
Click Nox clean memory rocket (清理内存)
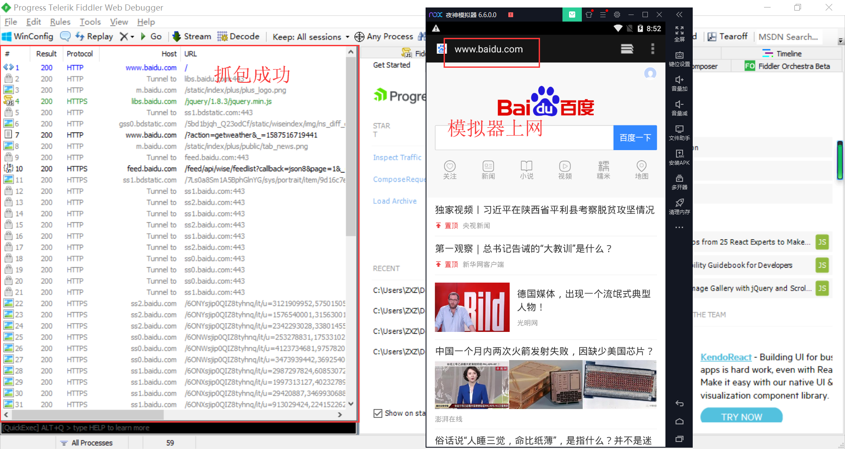(x=679, y=206)
